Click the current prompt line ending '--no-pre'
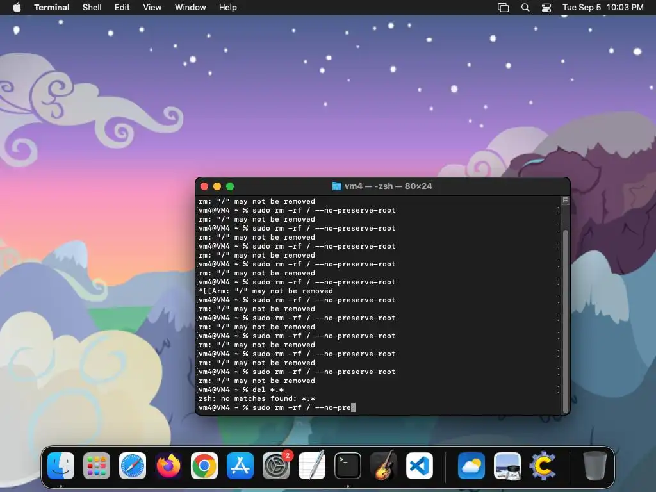 tap(277, 407)
